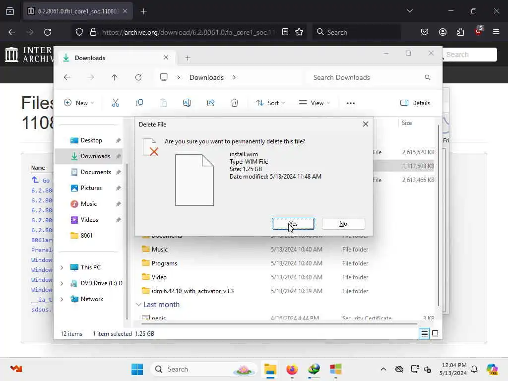Open the list all tabs dropdown in Firefox
508x381 pixels.
pos(409,11)
